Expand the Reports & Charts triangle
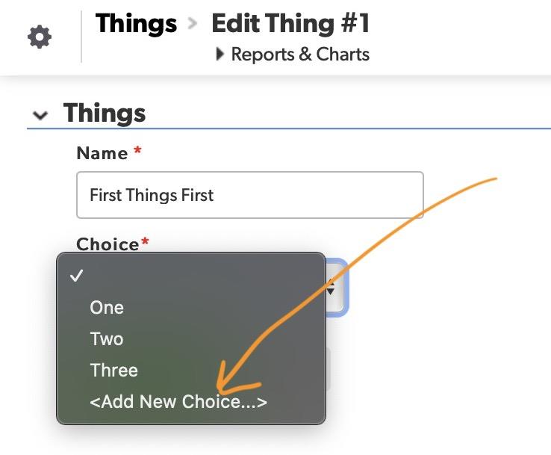 (220, 54)
